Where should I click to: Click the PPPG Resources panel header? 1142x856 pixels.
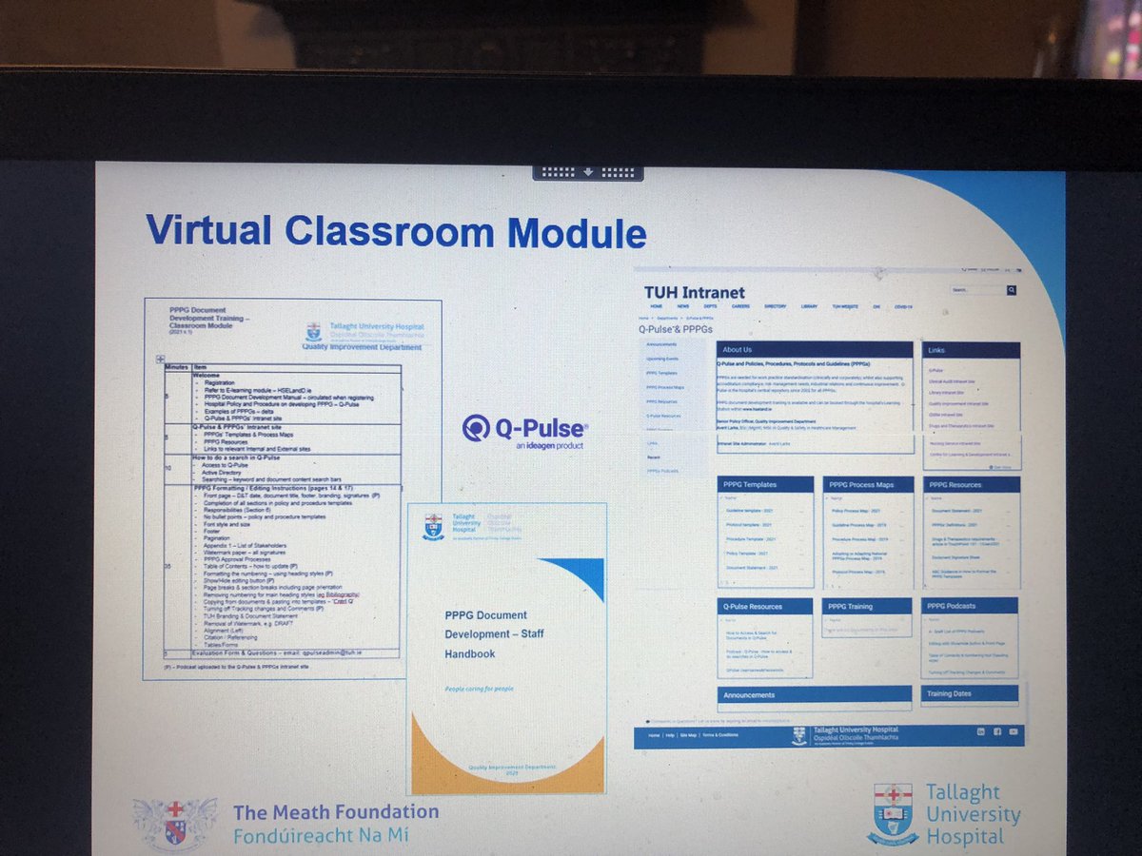[972, 485]
